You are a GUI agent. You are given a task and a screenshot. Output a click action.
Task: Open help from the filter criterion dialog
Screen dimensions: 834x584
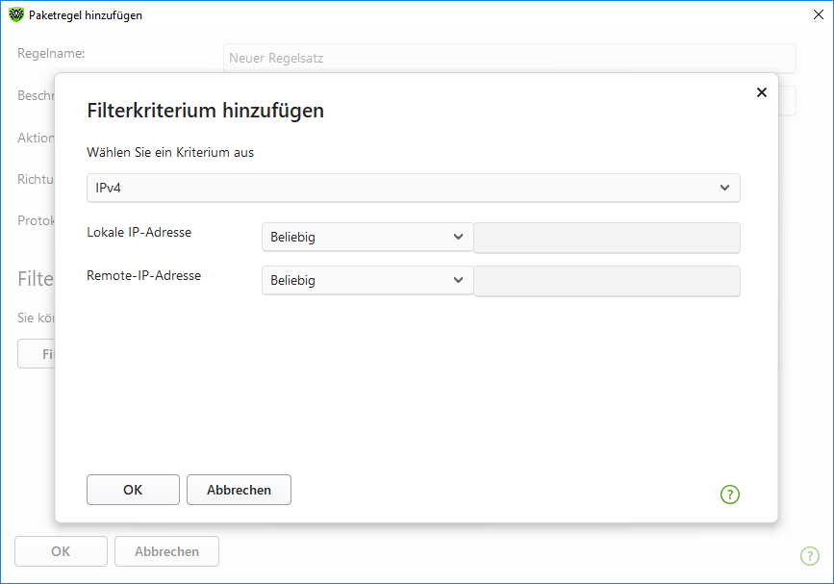coord(730,495)
